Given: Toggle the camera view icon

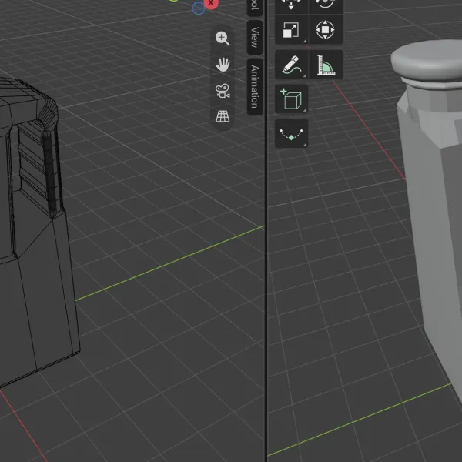Looking at the screenshot, I should pyautogui.click(x=223, y=91).
